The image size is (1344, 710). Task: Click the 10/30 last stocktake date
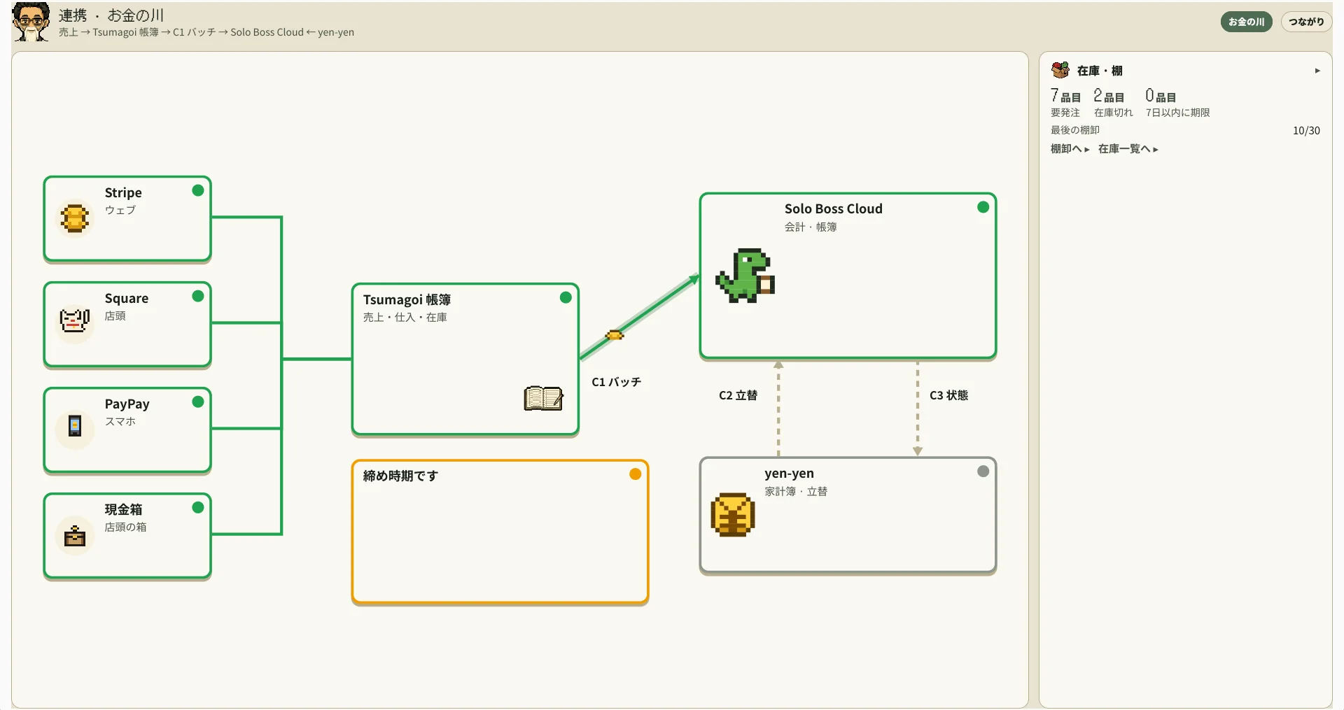click(x=1306, y=131)
